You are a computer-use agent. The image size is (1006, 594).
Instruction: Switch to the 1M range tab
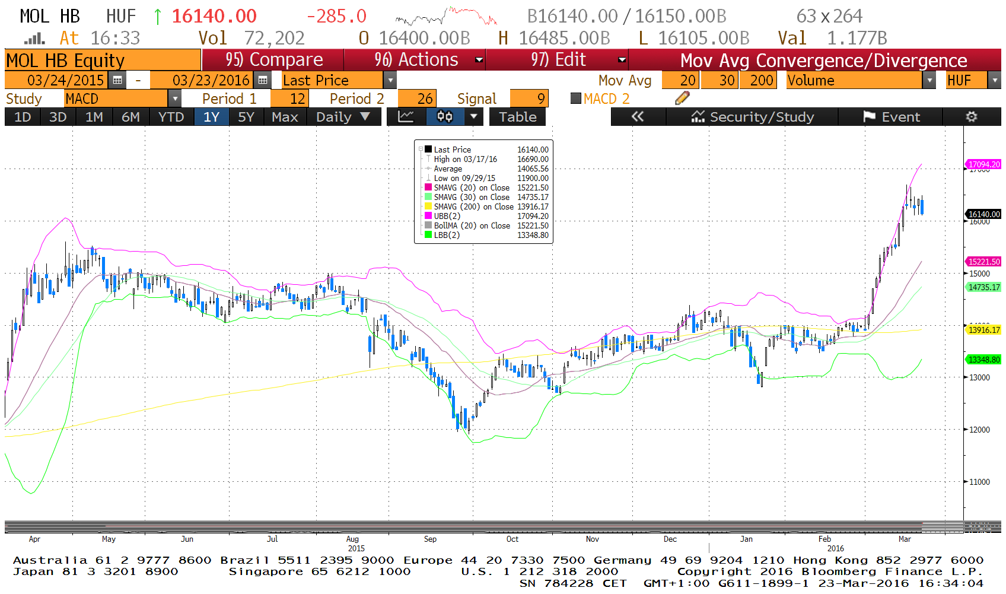tap(94, 117)
